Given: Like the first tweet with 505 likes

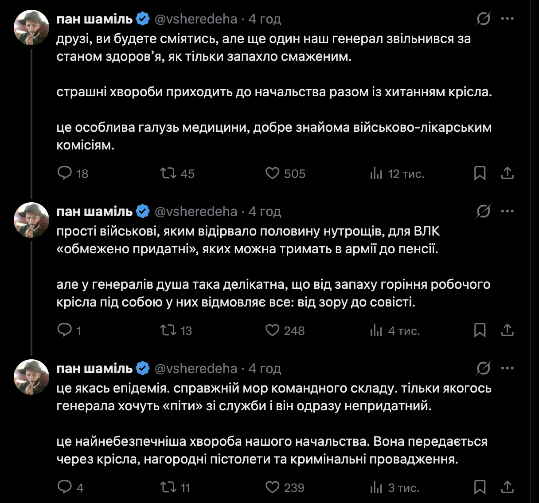Looking at the screenshot, I should click(x=272, y=173).
